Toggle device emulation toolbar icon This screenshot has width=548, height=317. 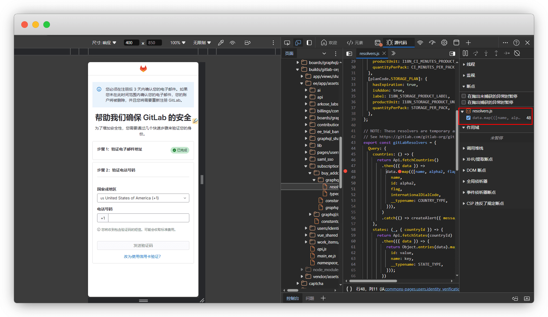pos(298,43)
